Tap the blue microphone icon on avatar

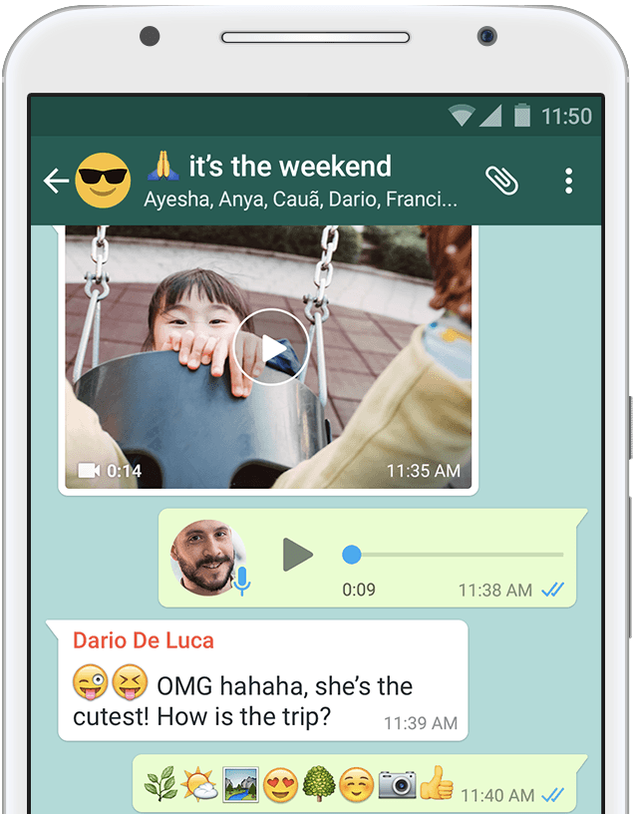coord(241,581)
